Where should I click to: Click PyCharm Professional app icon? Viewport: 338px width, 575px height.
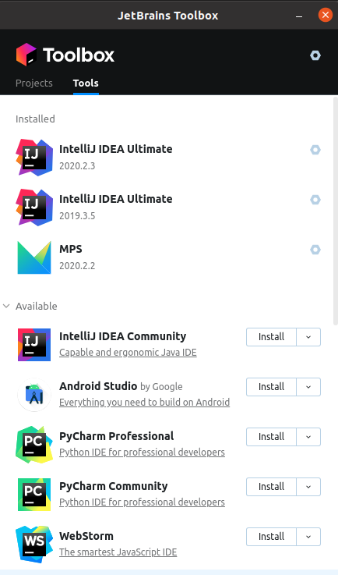(34, 445)
